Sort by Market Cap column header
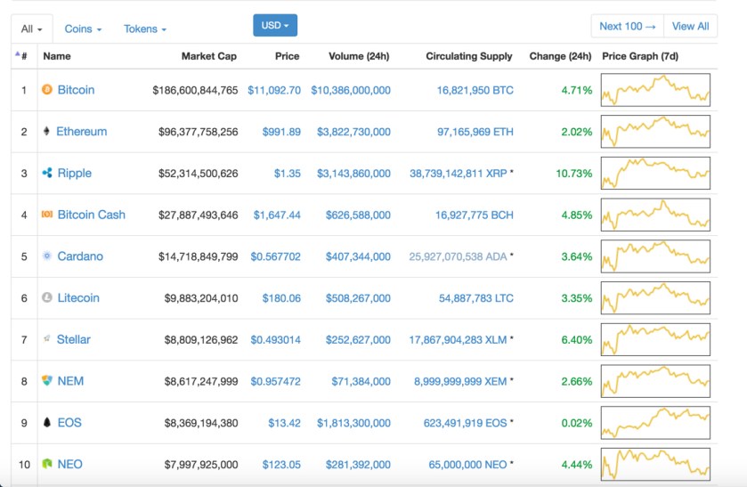The height and width of the screenshot is (487, 747). coord(208,56)
